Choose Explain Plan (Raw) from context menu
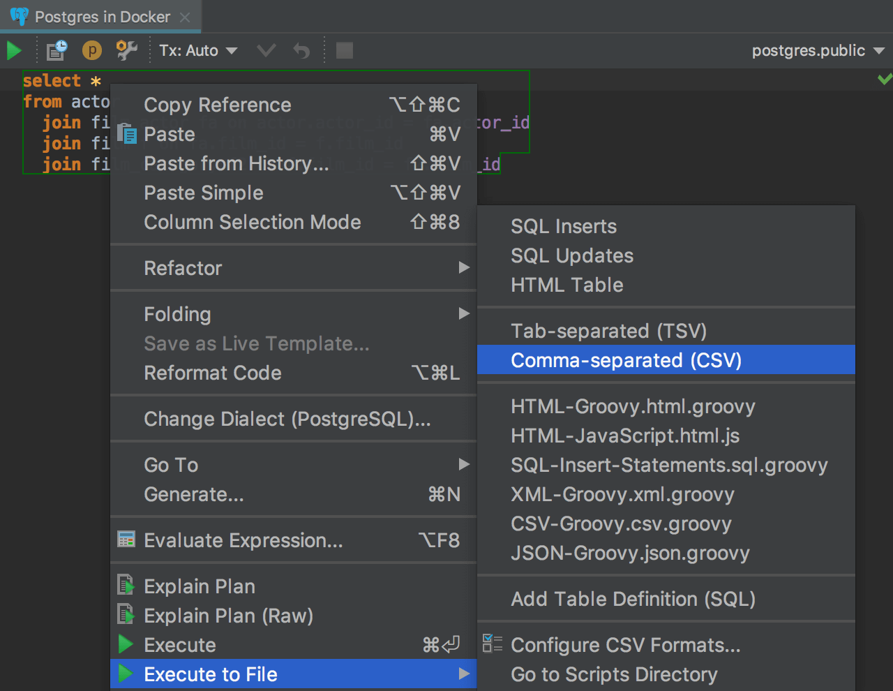 point(228,616)
